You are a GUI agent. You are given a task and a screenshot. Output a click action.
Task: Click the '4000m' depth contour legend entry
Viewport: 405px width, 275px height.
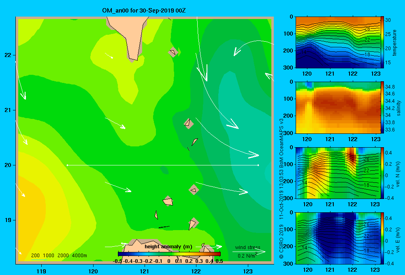pyautogui.click(x=79, y=256)
